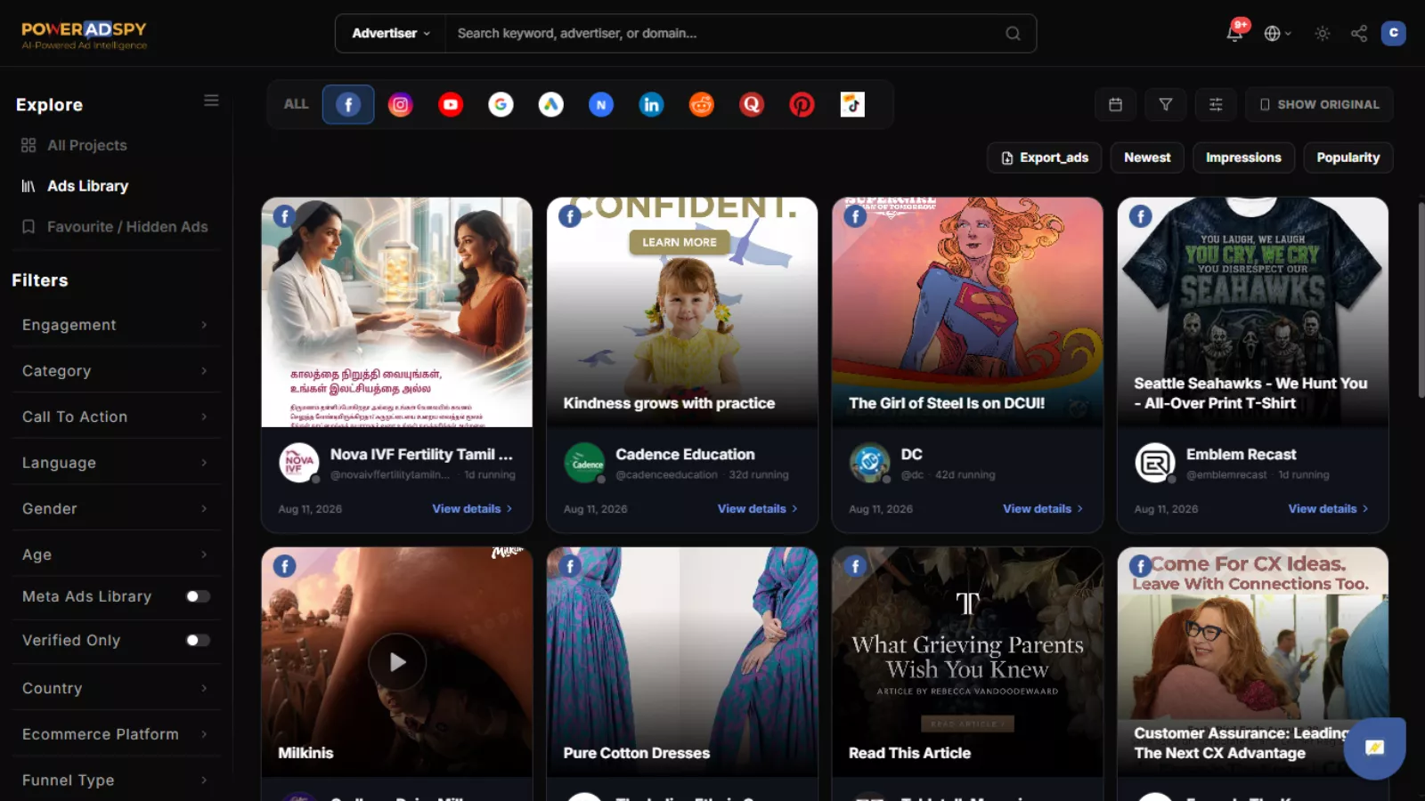Enable the Verified Only switch

coord(198,641)
